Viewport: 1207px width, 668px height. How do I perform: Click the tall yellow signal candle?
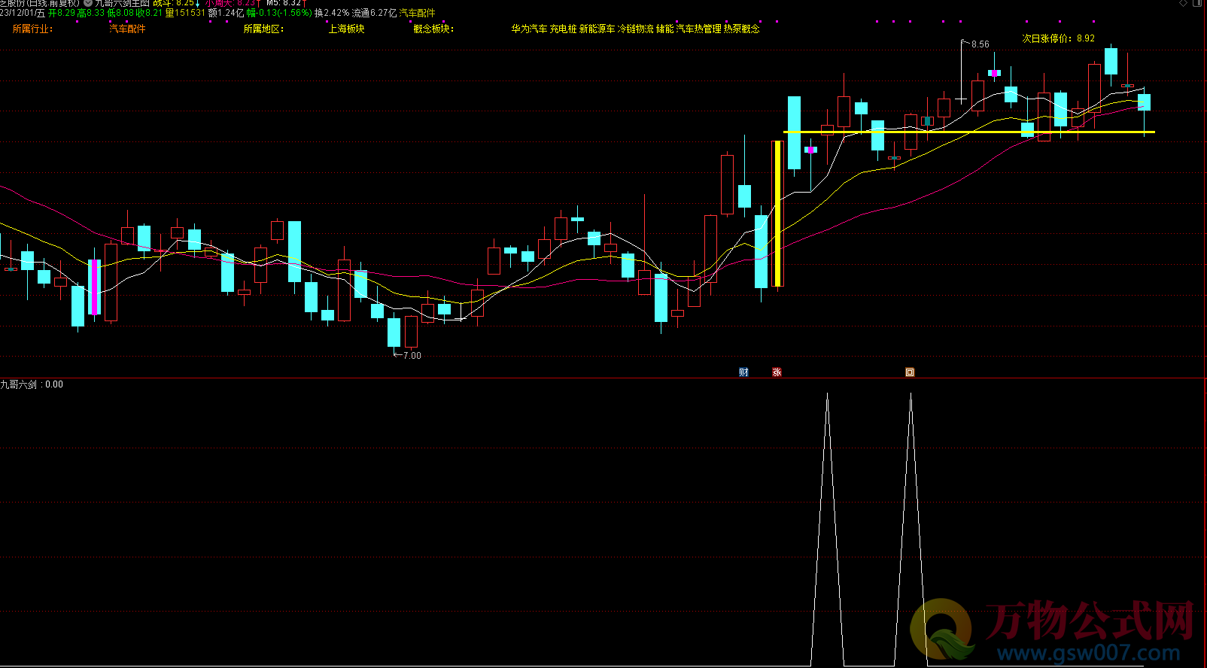pyautogui.click(x=778, y=213)
